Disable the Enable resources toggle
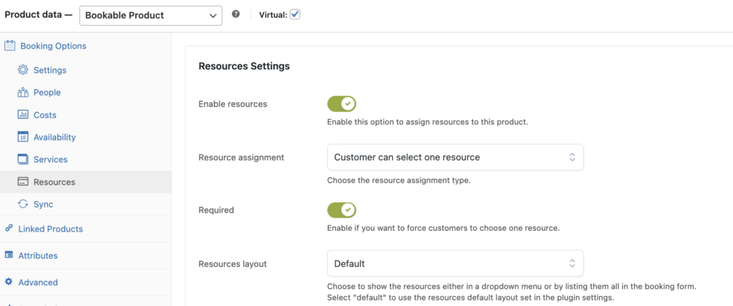The width and height of the screenshot is (733, 306). tap(341, 104)
